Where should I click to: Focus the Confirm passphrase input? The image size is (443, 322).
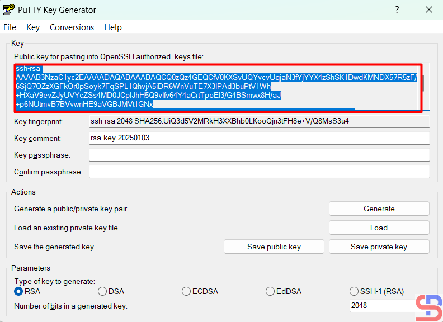pyautogui.click(x=259, y=172)
